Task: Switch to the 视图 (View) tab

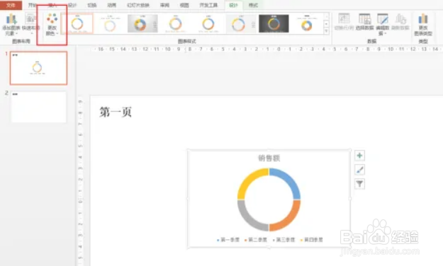Action: coord(184,5)
